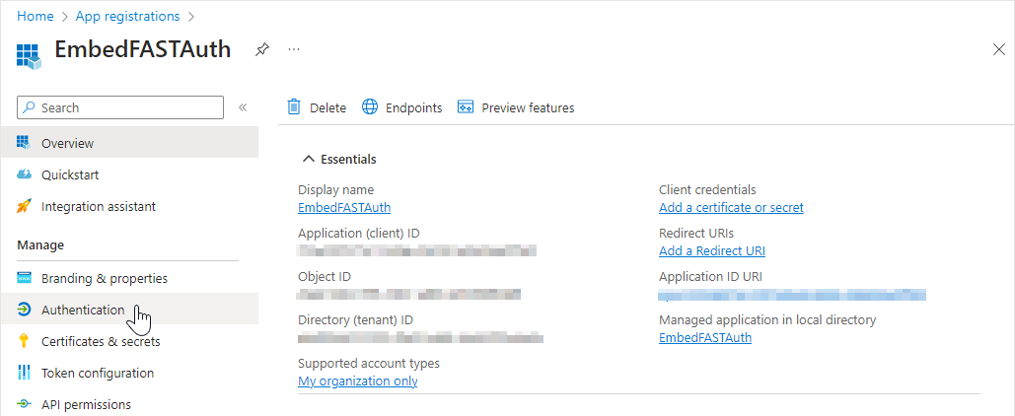The image size is (1015, 416).
Task: Go to Branding & properties
Action: pyautogui.click(x=104, y=278)
